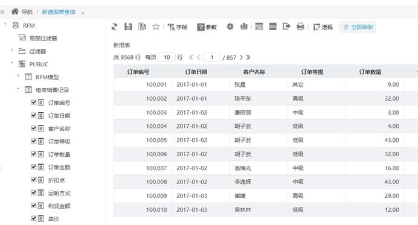Go to the first page

pos(191,57)
